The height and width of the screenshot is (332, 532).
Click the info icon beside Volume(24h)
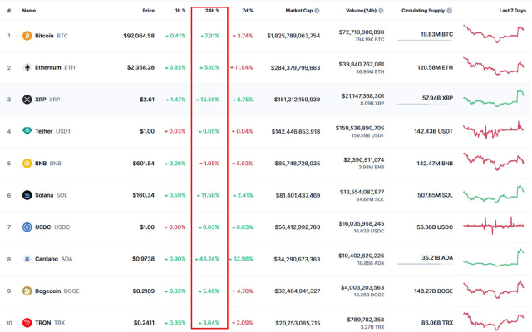[382, 11]
